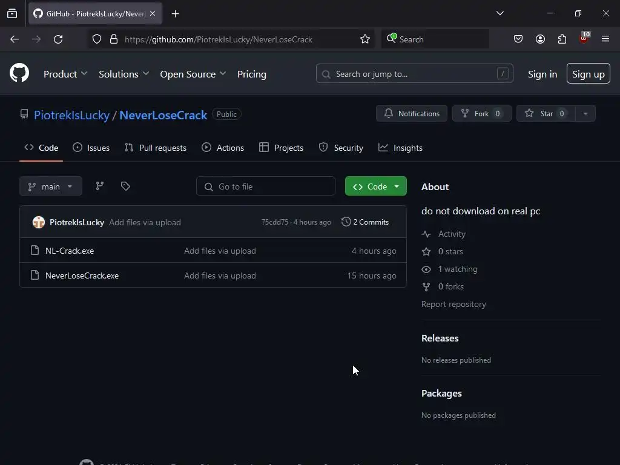Open the Insights tab
620x465 pixels.
click(400, 148)
